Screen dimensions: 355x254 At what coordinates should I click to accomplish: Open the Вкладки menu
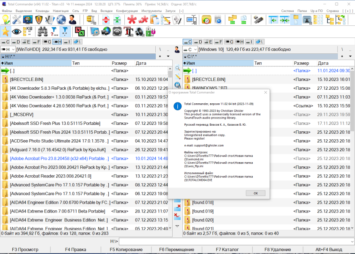(x=106, y=11)
